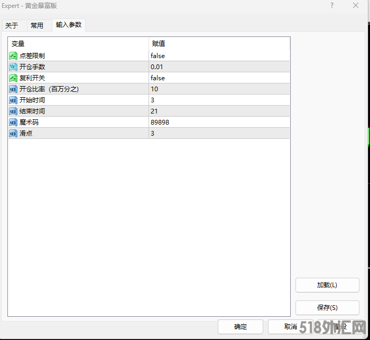Switch to the 常用 tab
The image size is (370, 340).
click(x=37, y=25)
